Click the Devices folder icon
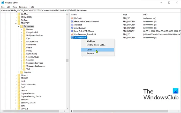The height and width of the screenshot is (113, 181). (x=24, y=29)
